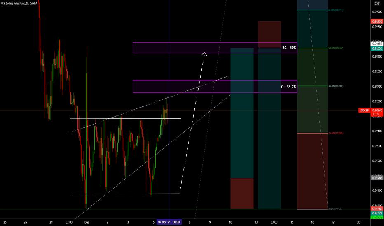Click date 13 on the time axis
Viewport: 384px width, 226px height.
point(256,222)
